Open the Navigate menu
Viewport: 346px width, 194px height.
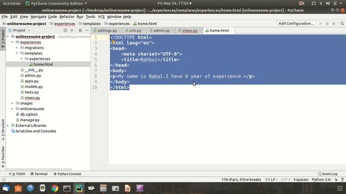(x=38, y=17)
